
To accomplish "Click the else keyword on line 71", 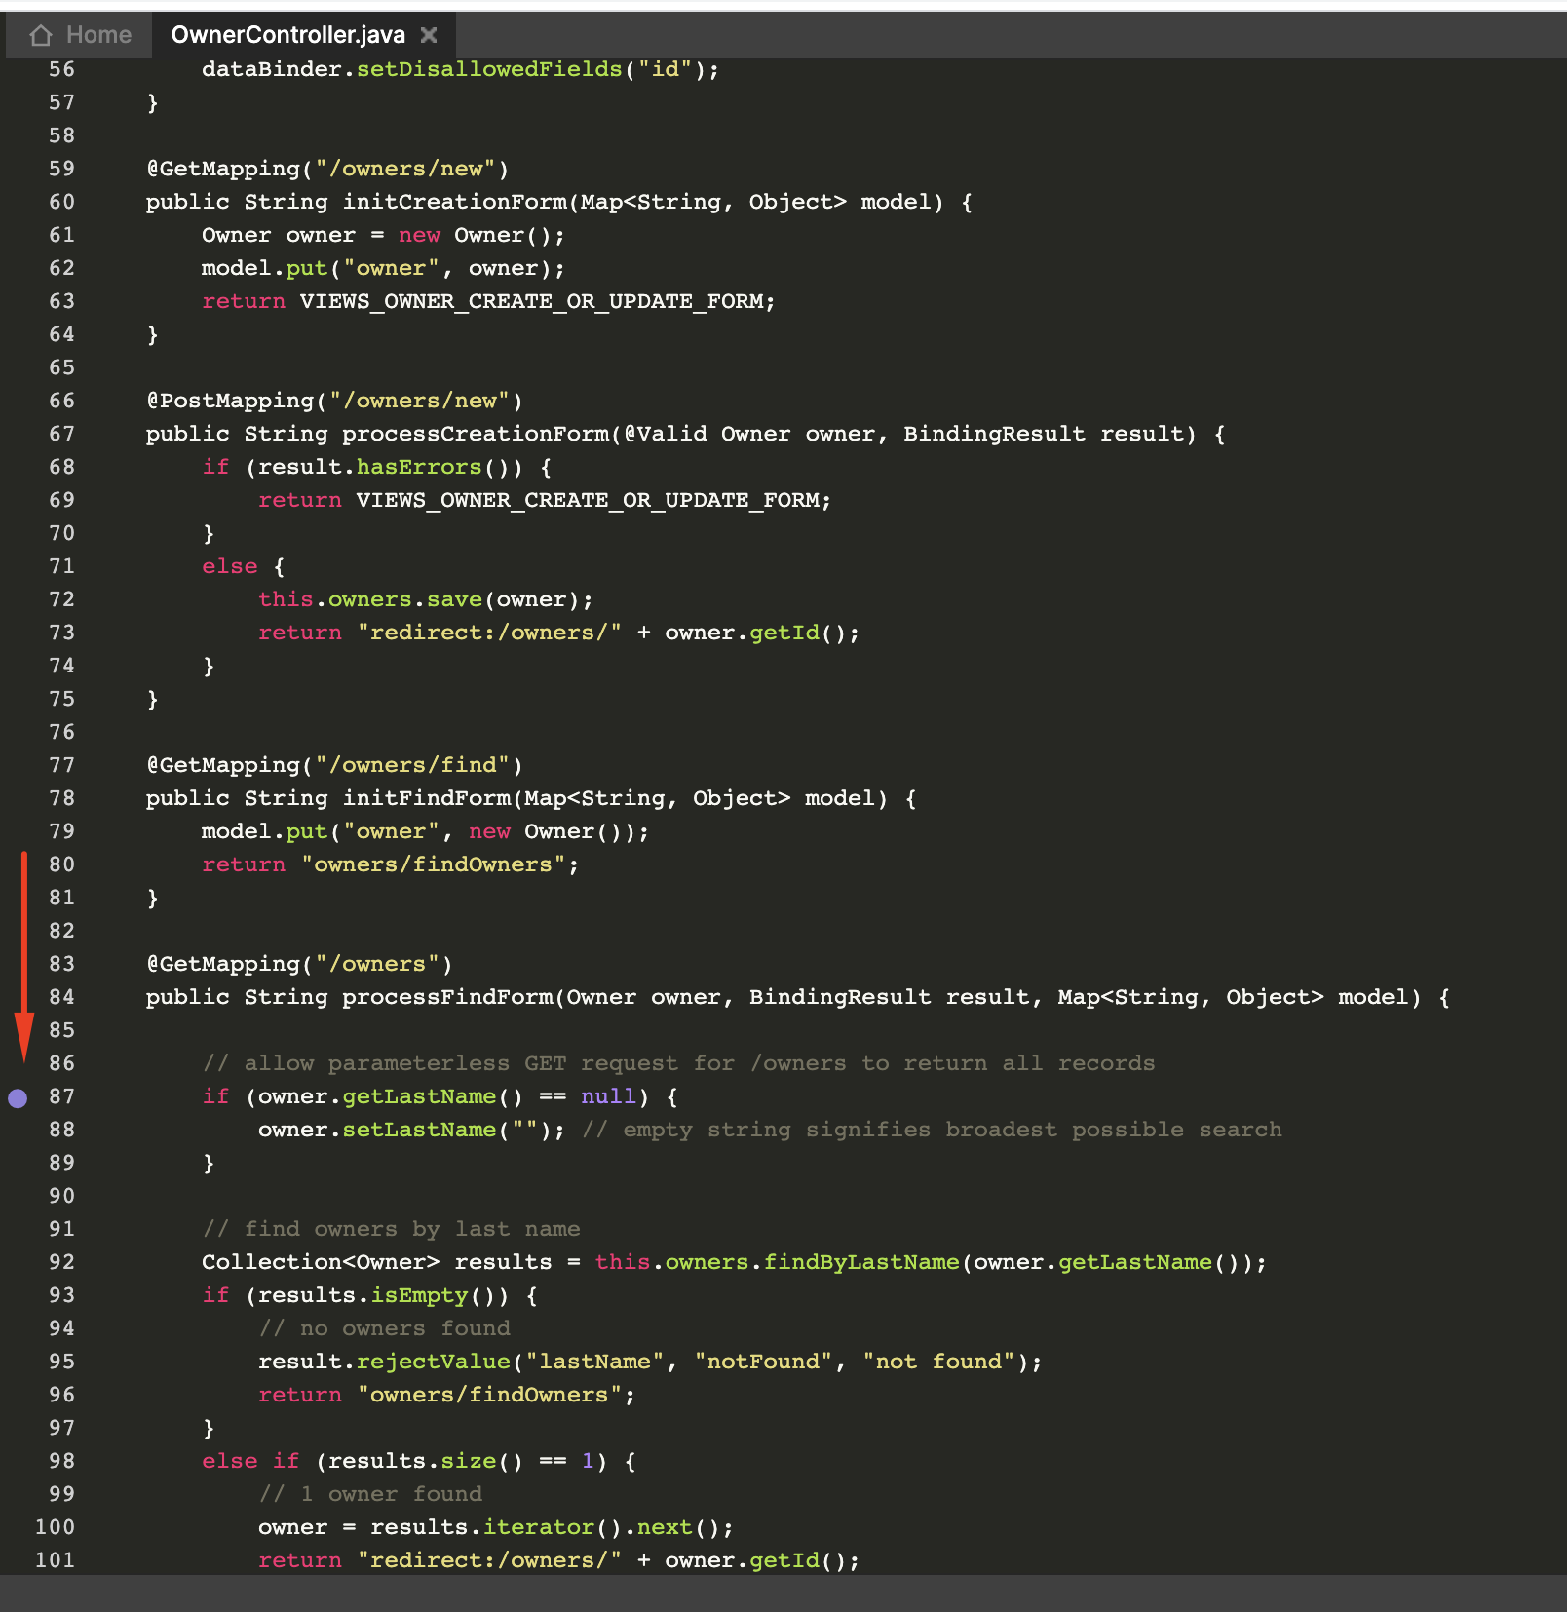I will pyautogui.click(x=230, y=566).
